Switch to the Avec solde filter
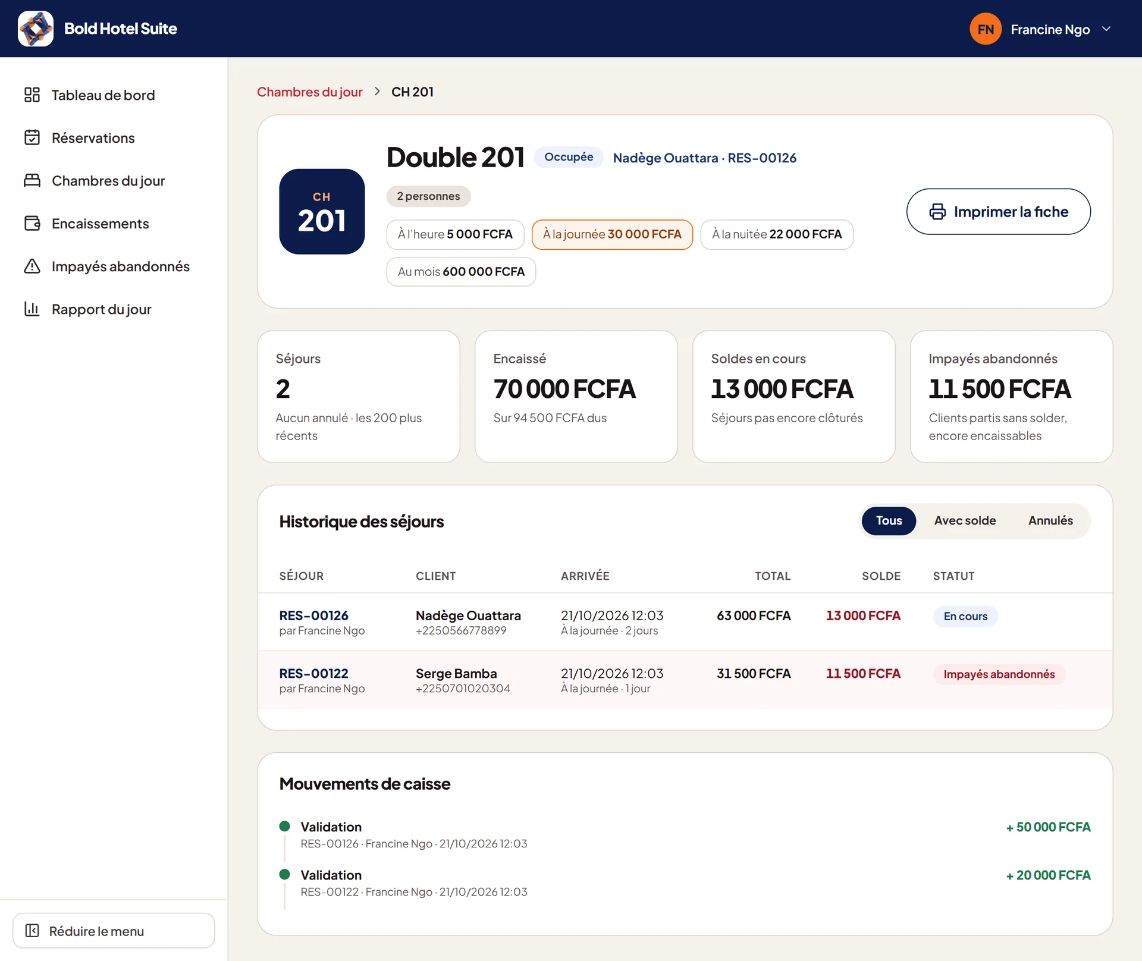 (965, 520)
